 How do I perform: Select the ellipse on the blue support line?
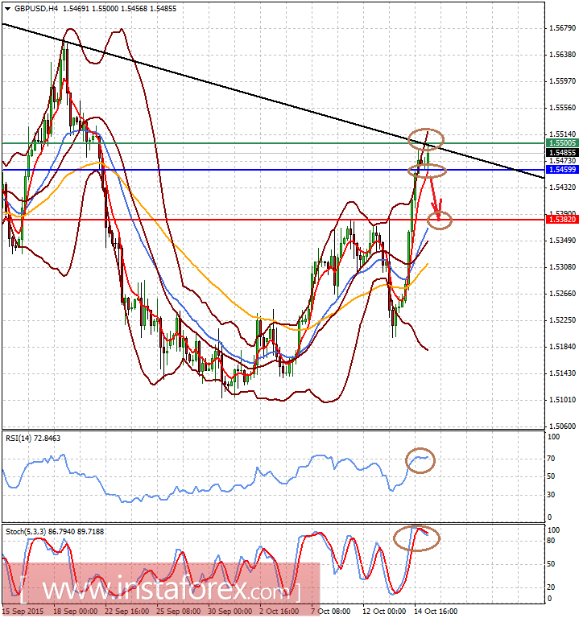[428, 170]
